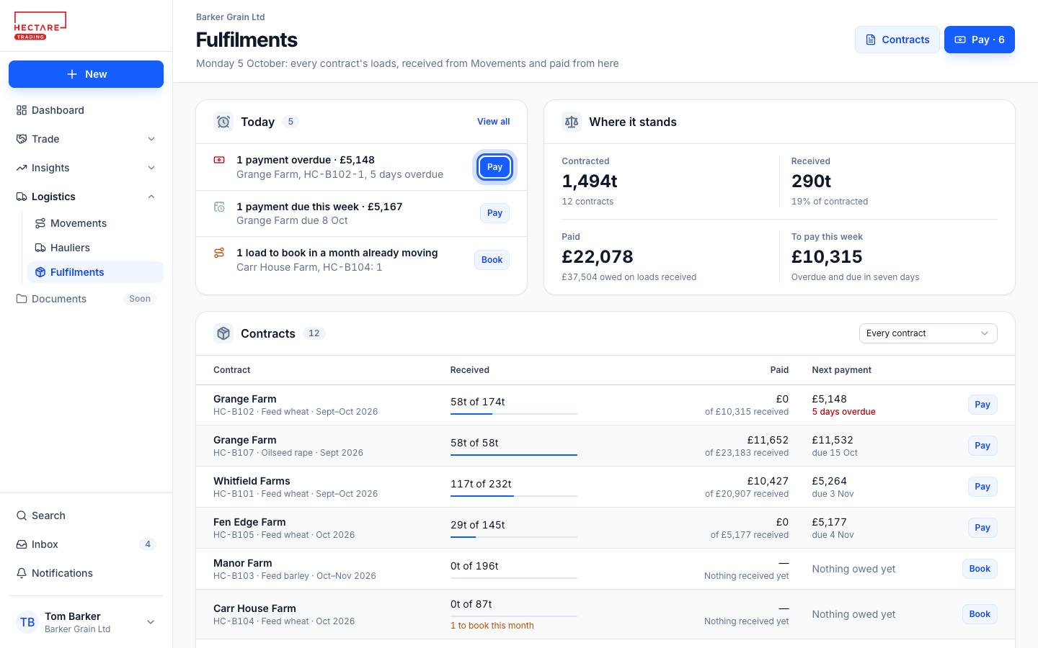Click the Today alarm clock icon

coord(223,122)
